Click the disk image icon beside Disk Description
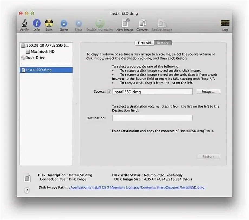 [27, 177]
